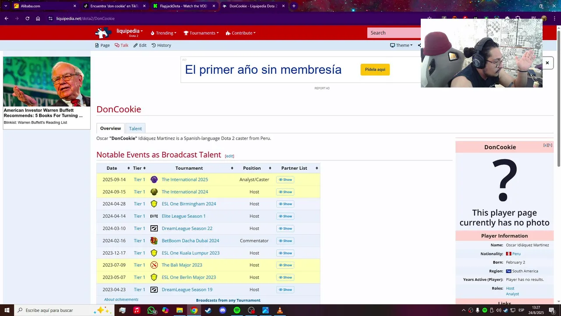Open WhatsApp from the taskbar
Screen dimensions: 561x316
click(151, 310)
